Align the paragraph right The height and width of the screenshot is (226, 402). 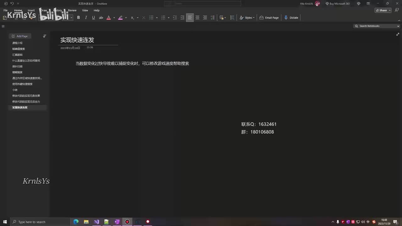(205, 18)
